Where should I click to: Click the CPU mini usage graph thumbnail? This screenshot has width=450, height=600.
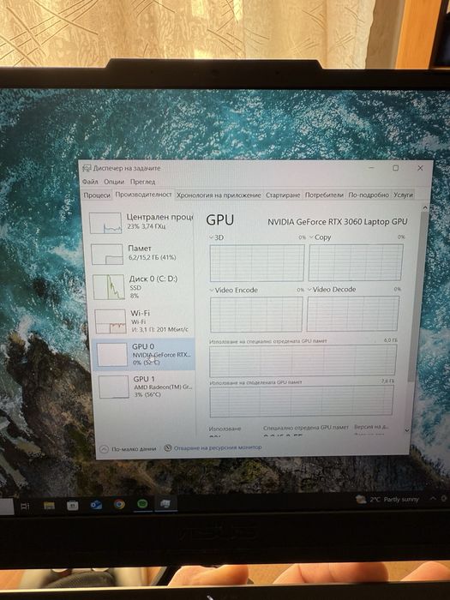105,223
